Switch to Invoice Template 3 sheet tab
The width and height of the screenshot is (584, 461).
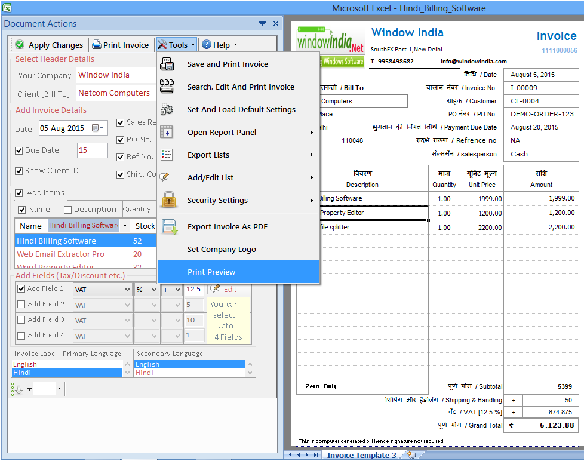coord(361,455)
